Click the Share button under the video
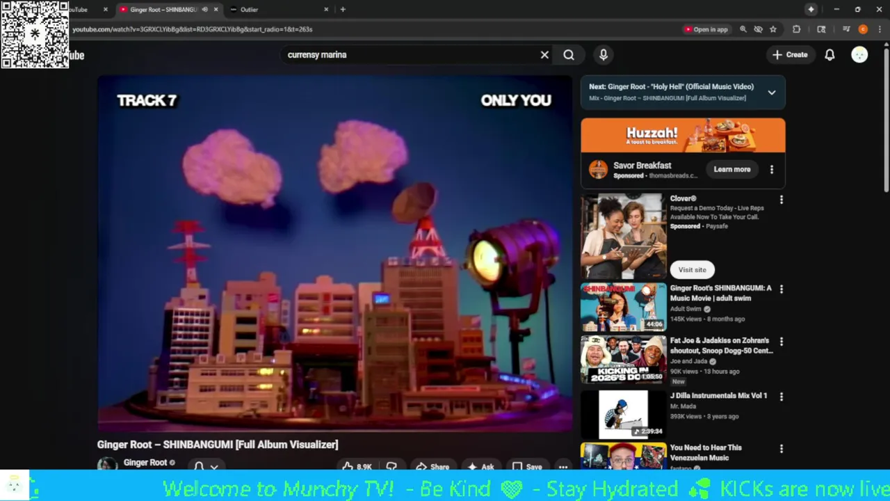This screenshot has width=890, height=501. [432, 467]
